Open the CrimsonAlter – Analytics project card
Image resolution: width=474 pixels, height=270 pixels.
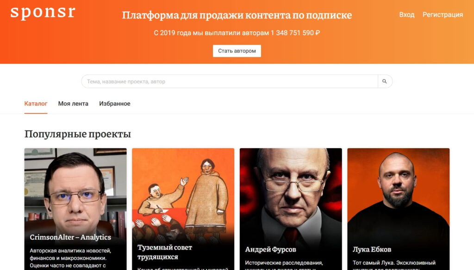(75, 209)
